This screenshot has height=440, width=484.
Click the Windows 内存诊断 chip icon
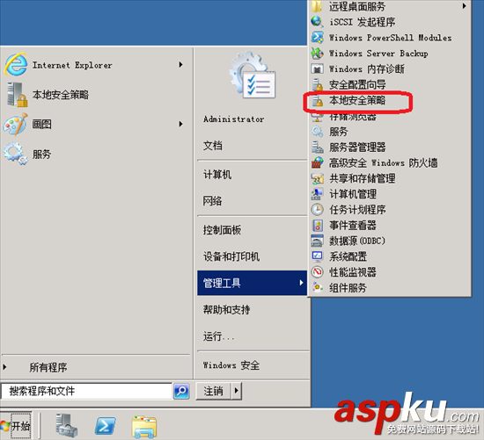pyautogui.click(x=318, y=69)
